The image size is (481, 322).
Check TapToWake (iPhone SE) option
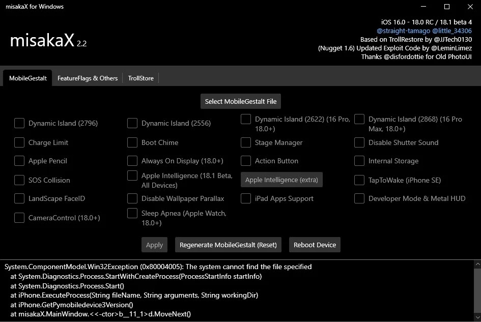click(x=359, y=180)
